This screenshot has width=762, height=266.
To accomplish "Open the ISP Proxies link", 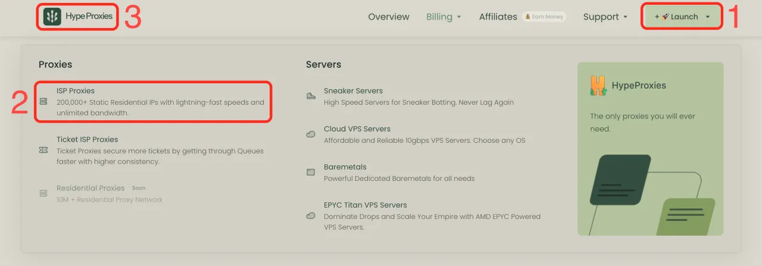I will click(x=76, y=91).
